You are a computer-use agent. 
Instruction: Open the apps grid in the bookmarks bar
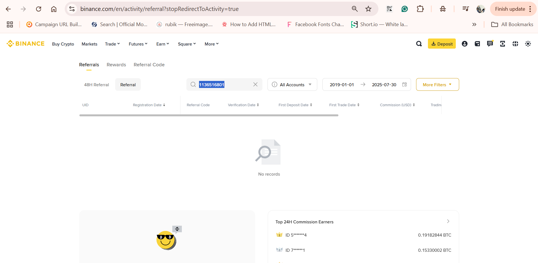[10, 24]
